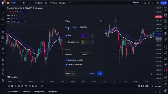The width and height of the screenshot is (168, 94).
Task: Lock all drawing tools
Action: coord(3,69)
